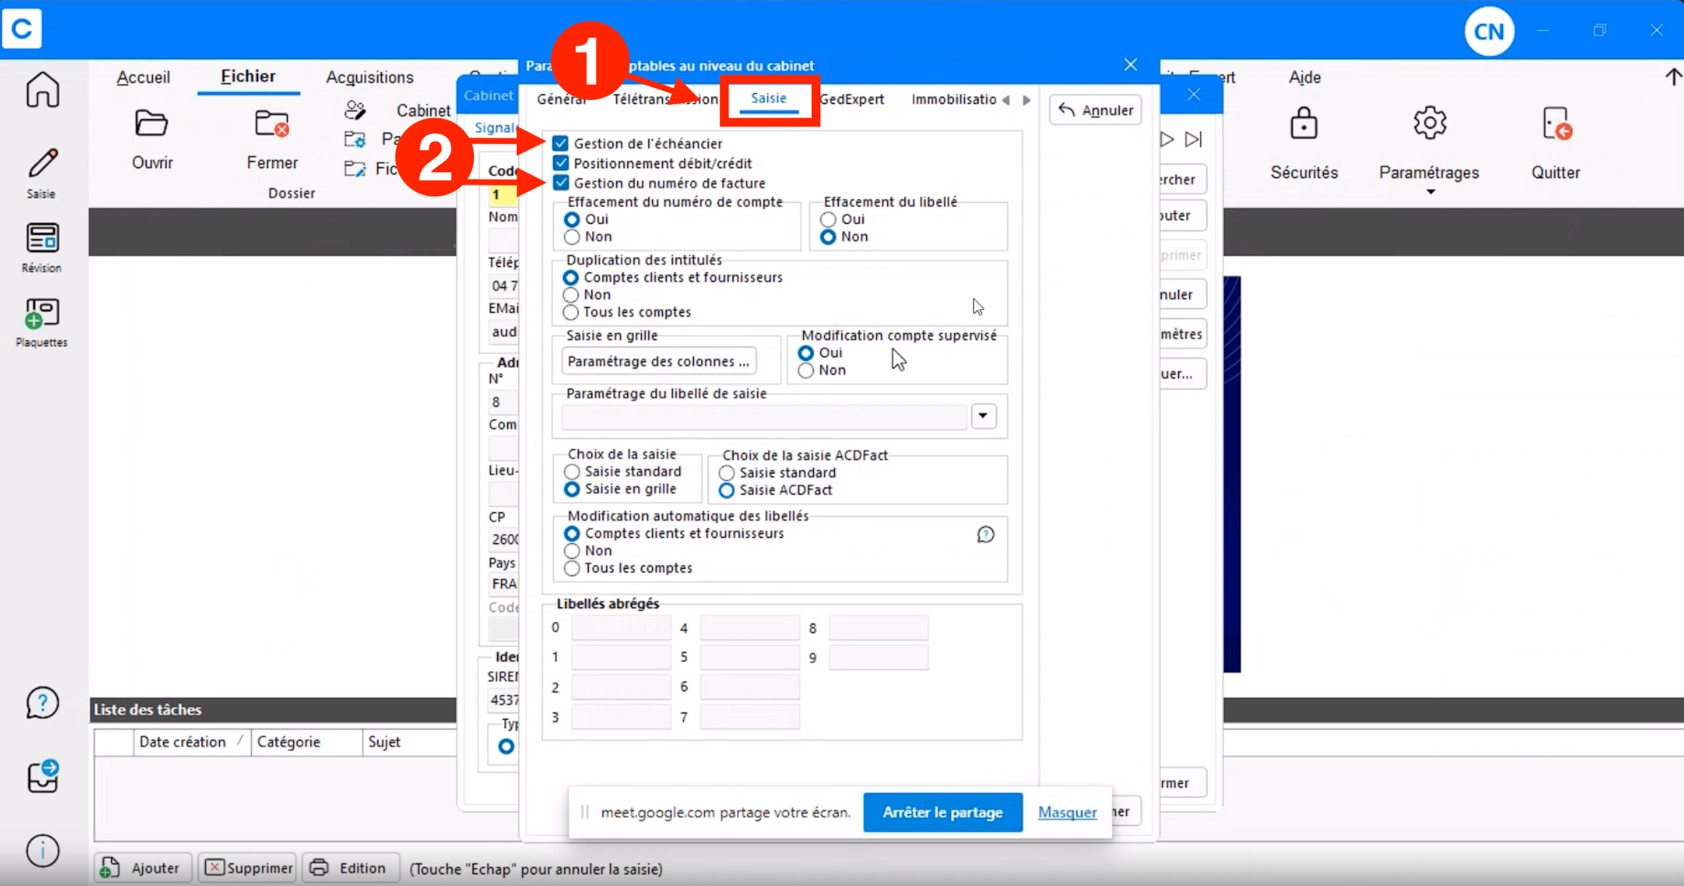Open the help question bubble in sidebar

click(x=42, y=703)
